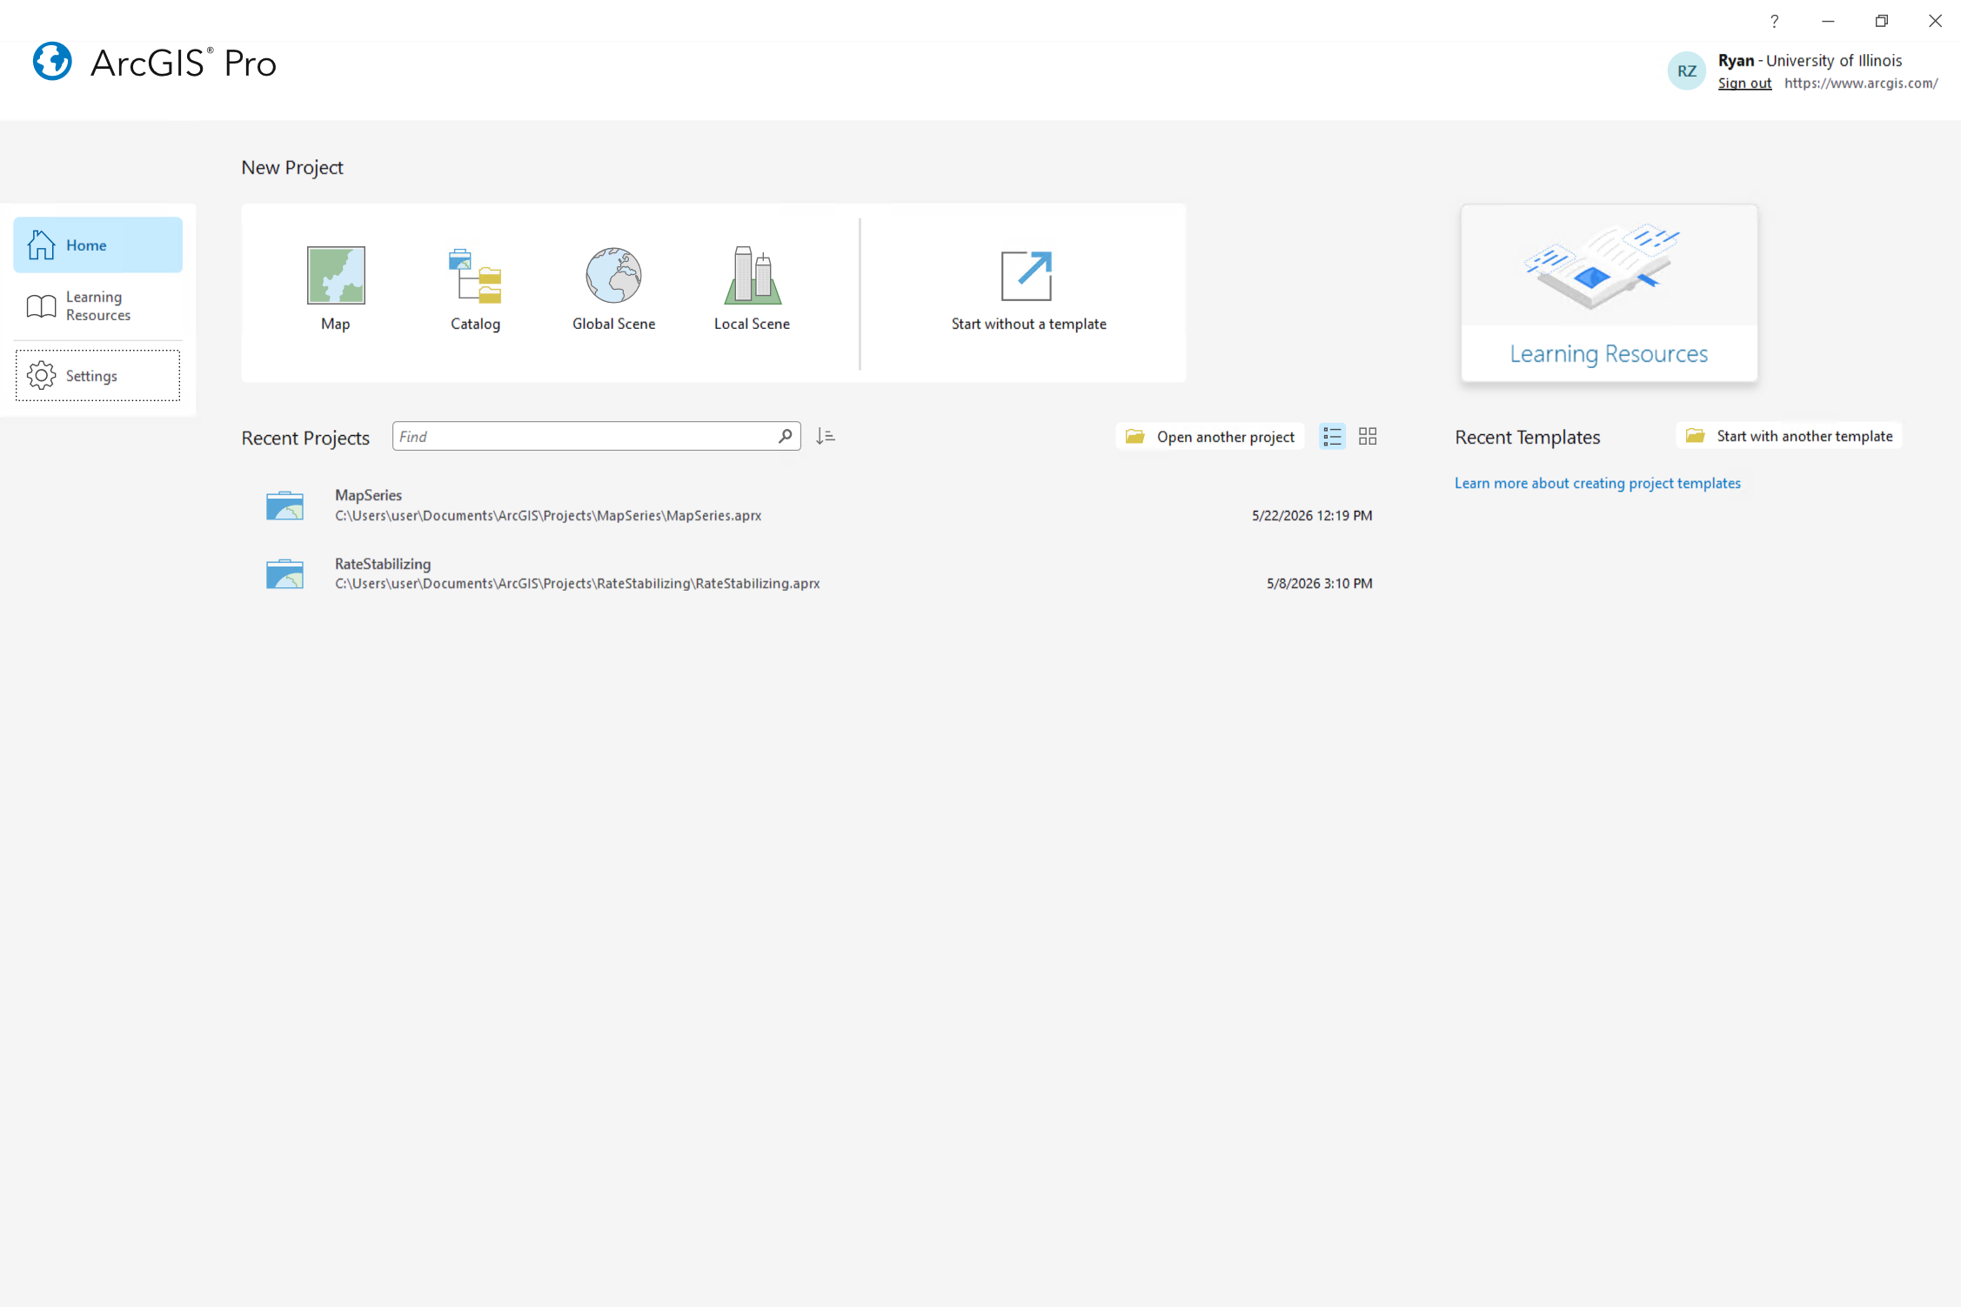Open the MapSeries recent project
1961x1307 pixels.
click(818, 505)
